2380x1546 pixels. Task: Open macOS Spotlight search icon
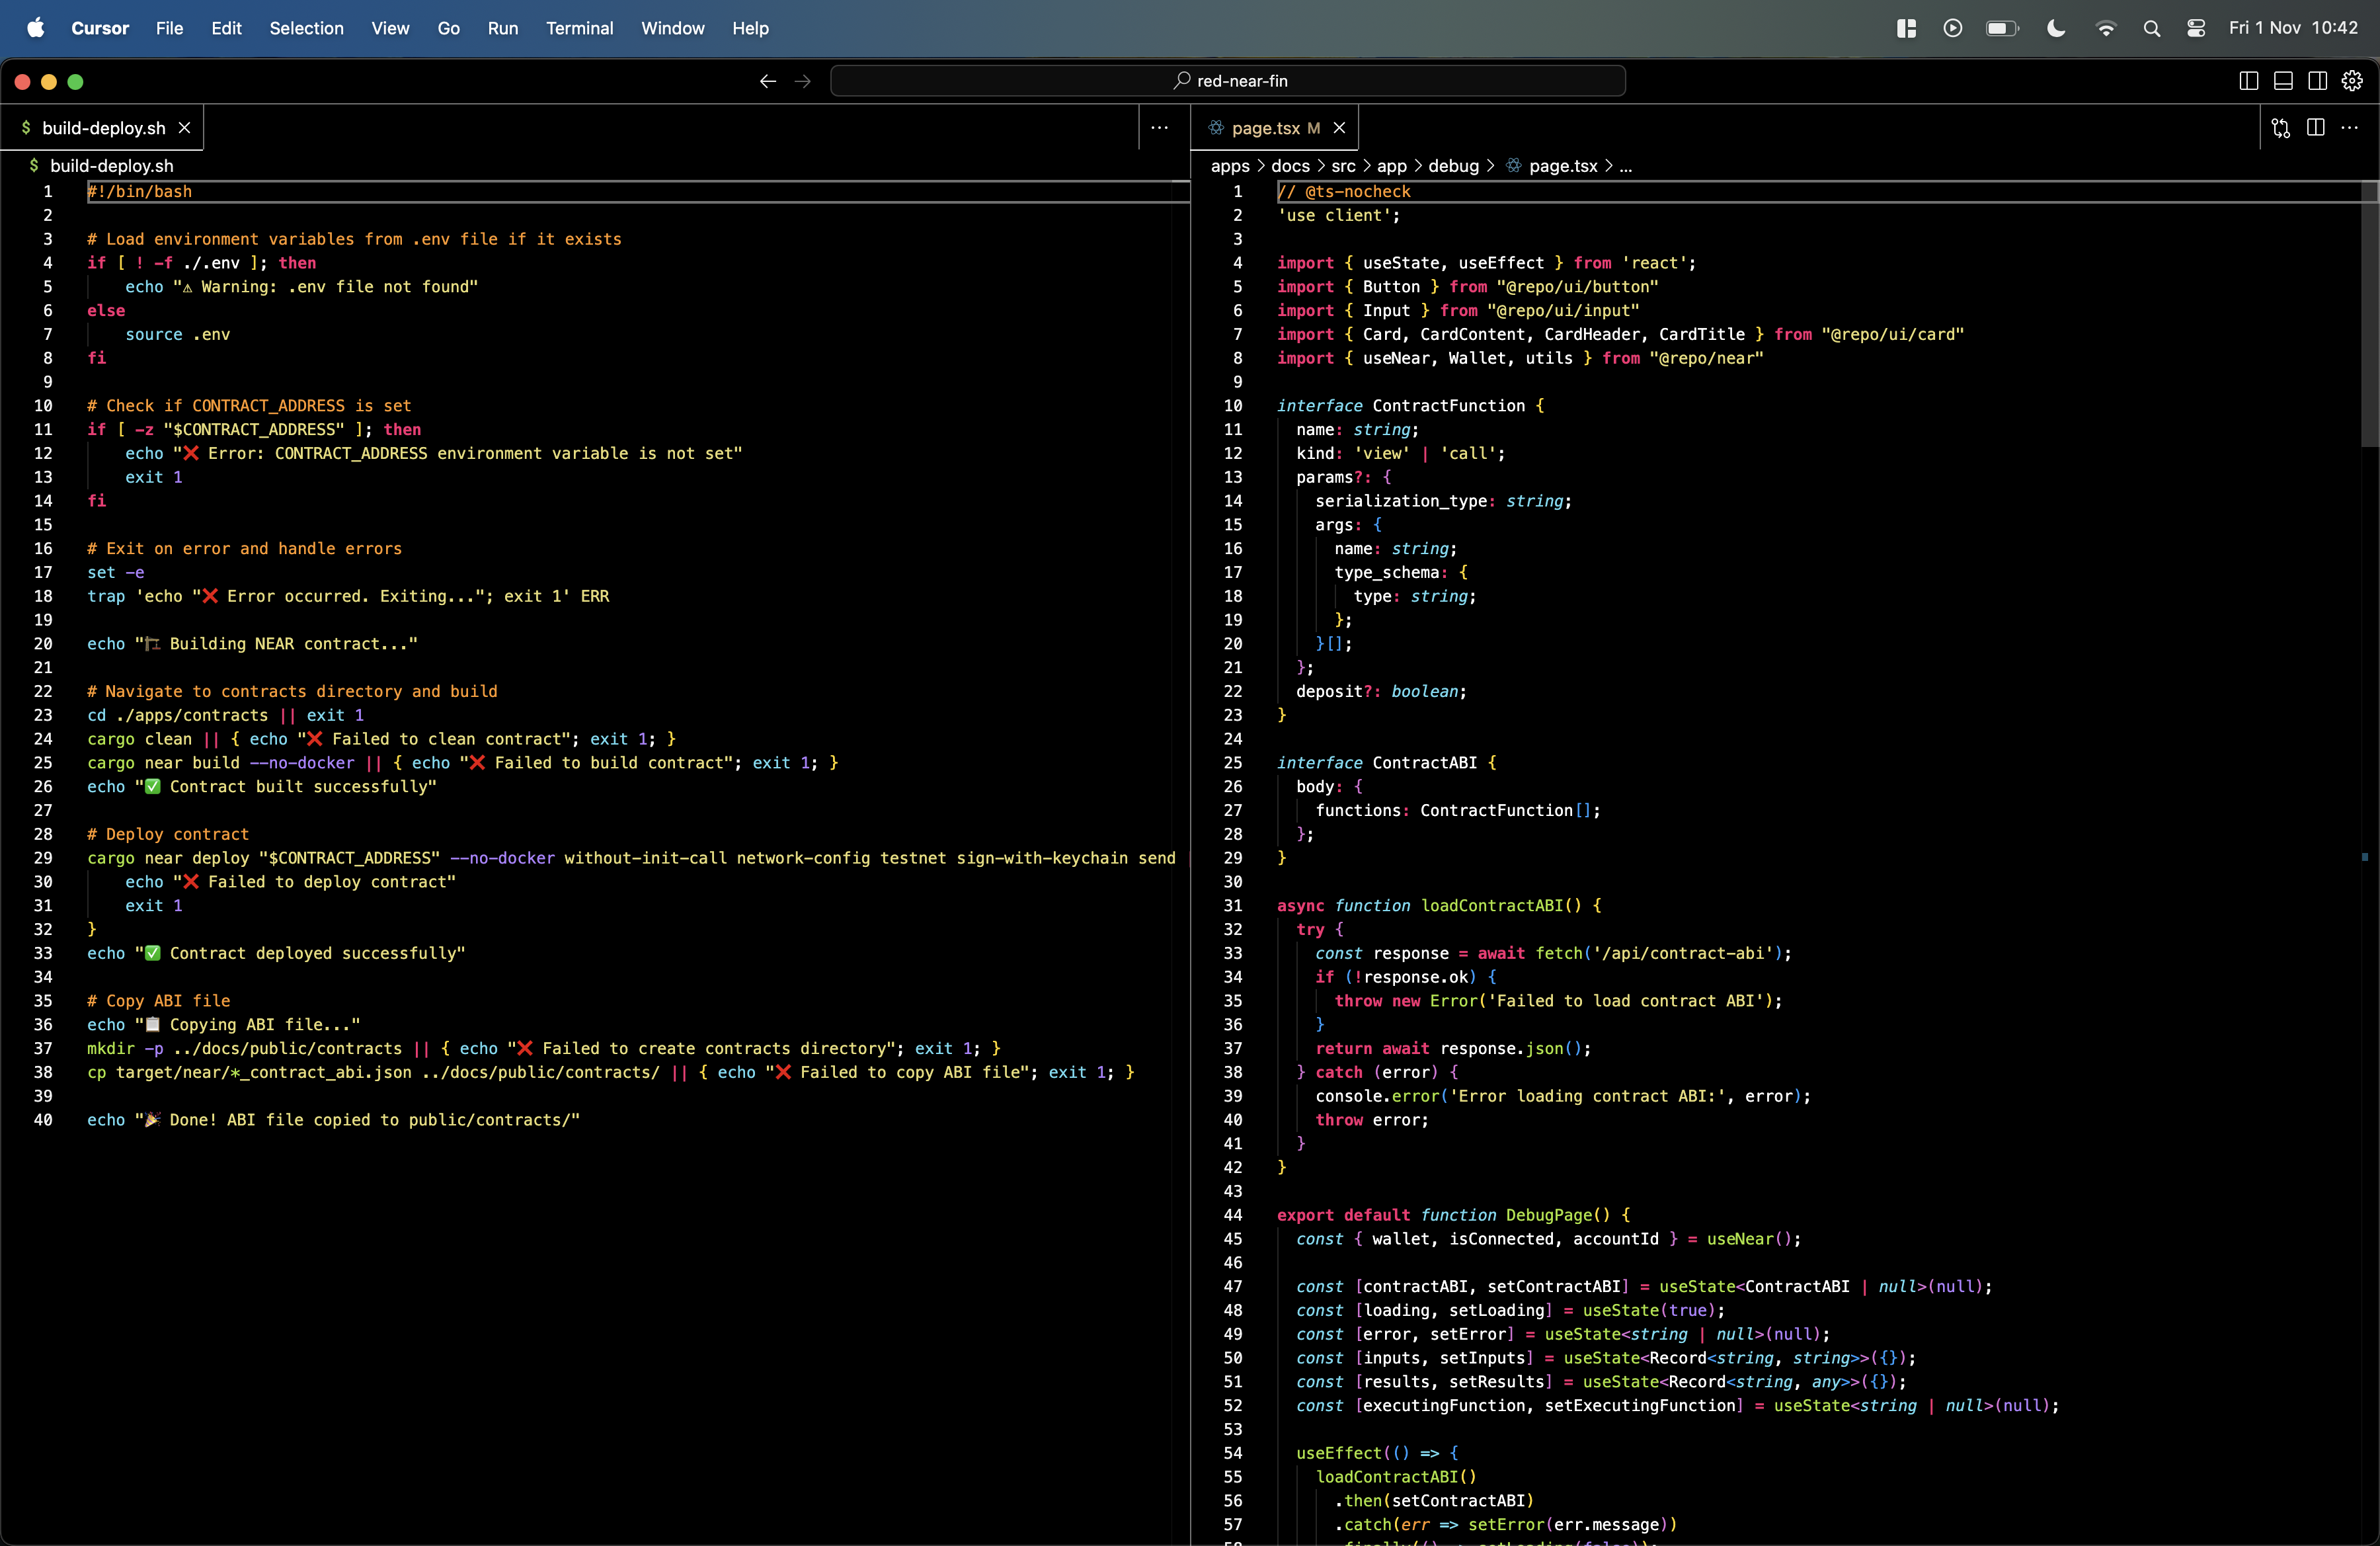[x=2152, y=28]
